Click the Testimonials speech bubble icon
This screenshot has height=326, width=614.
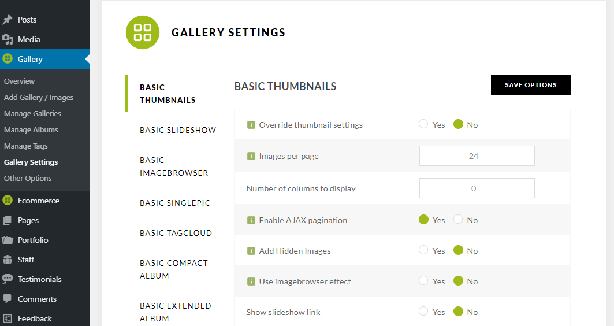(8, 279)
